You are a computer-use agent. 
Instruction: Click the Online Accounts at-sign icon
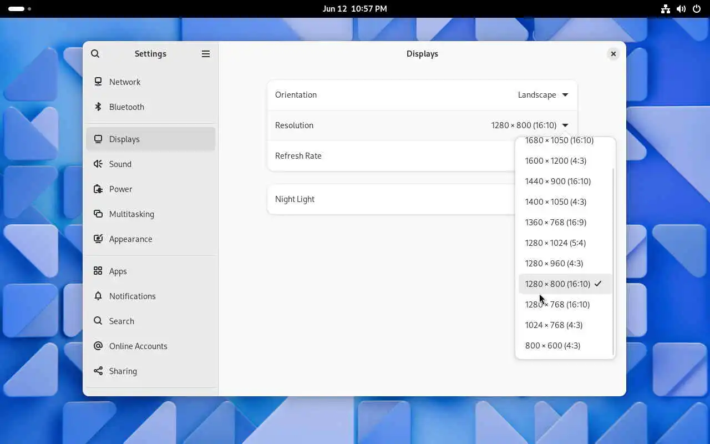click(98, 346)
